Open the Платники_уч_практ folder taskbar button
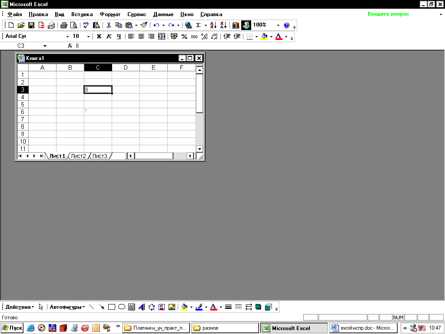 click(156, 328)
